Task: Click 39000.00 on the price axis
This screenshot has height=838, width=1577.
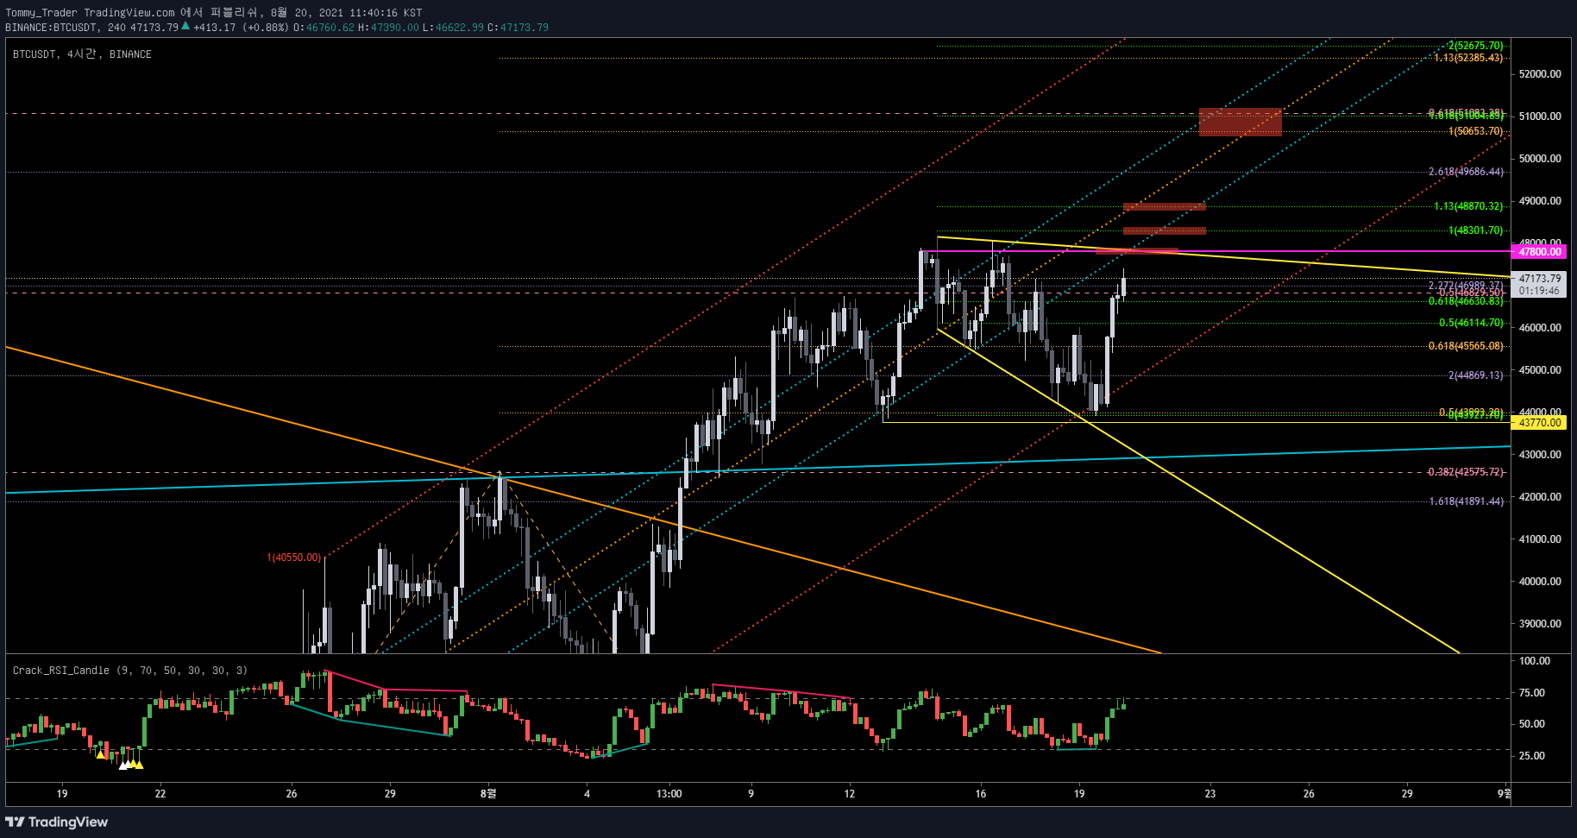Action: click(x=1540, y=624)
